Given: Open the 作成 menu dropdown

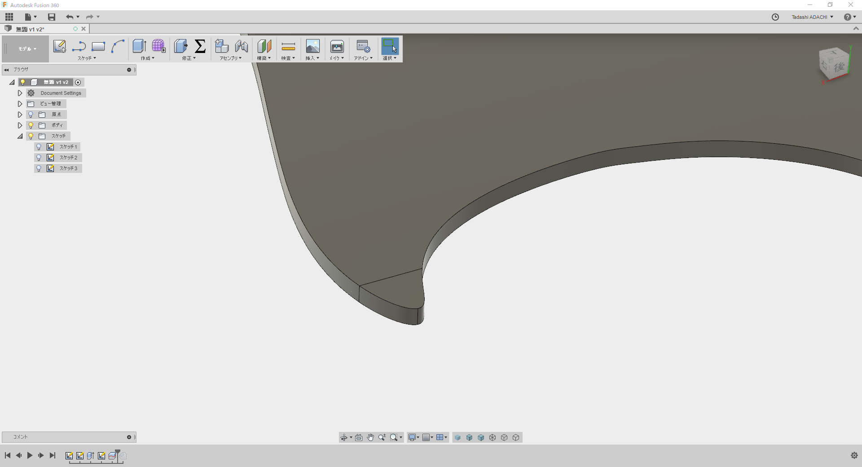Looking at the screenshot, I should 148,58.
